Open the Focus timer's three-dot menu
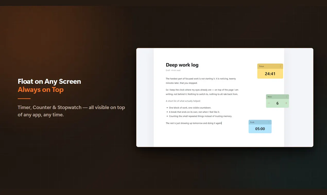 (x=280, y=66)
